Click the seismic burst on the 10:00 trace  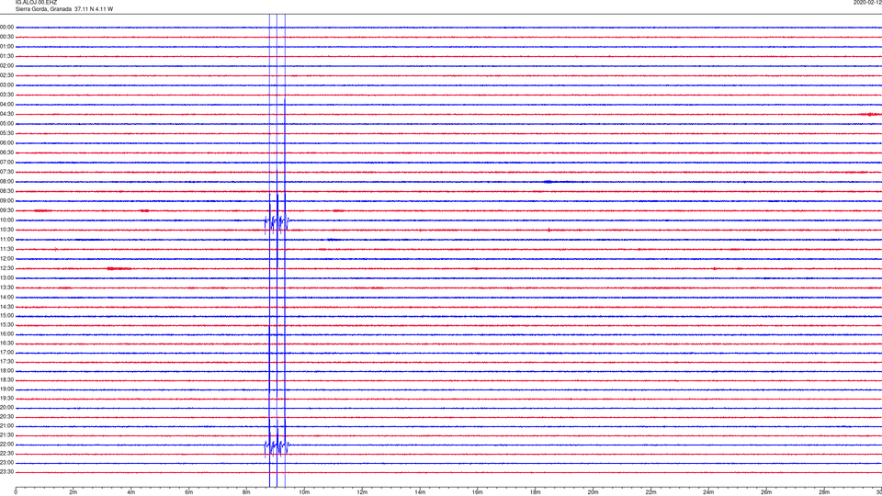click(x=277, y=221)
